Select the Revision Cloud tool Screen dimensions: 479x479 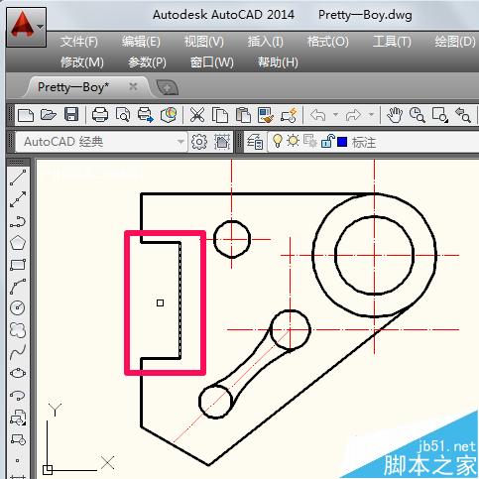click(18, 330)
